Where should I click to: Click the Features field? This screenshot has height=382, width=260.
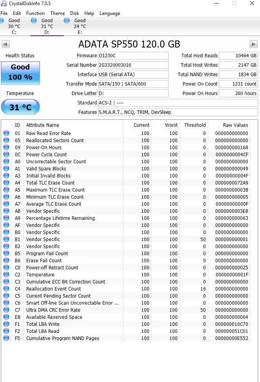(178, 112)
